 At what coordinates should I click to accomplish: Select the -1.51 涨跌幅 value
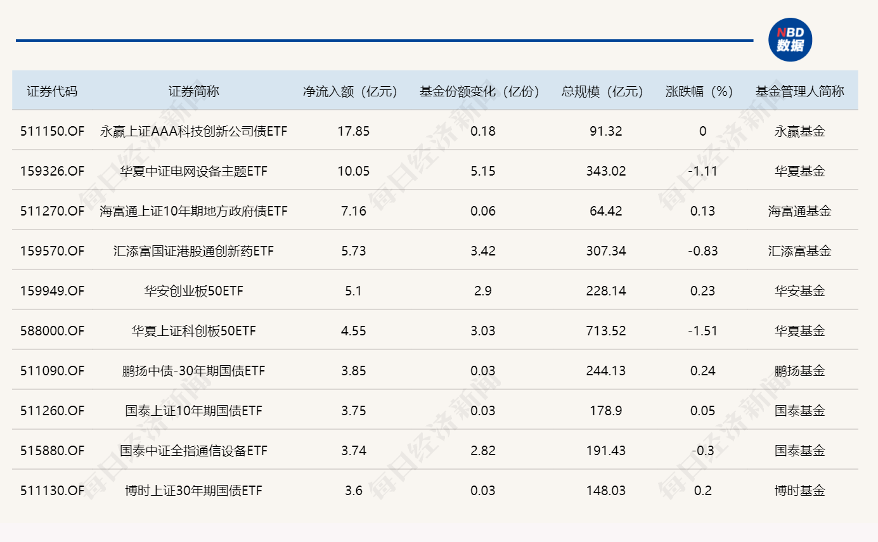click(x=701, y=330)
